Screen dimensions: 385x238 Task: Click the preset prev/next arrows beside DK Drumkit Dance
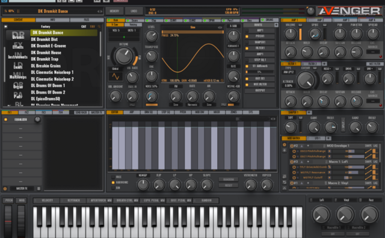(100, 11)
